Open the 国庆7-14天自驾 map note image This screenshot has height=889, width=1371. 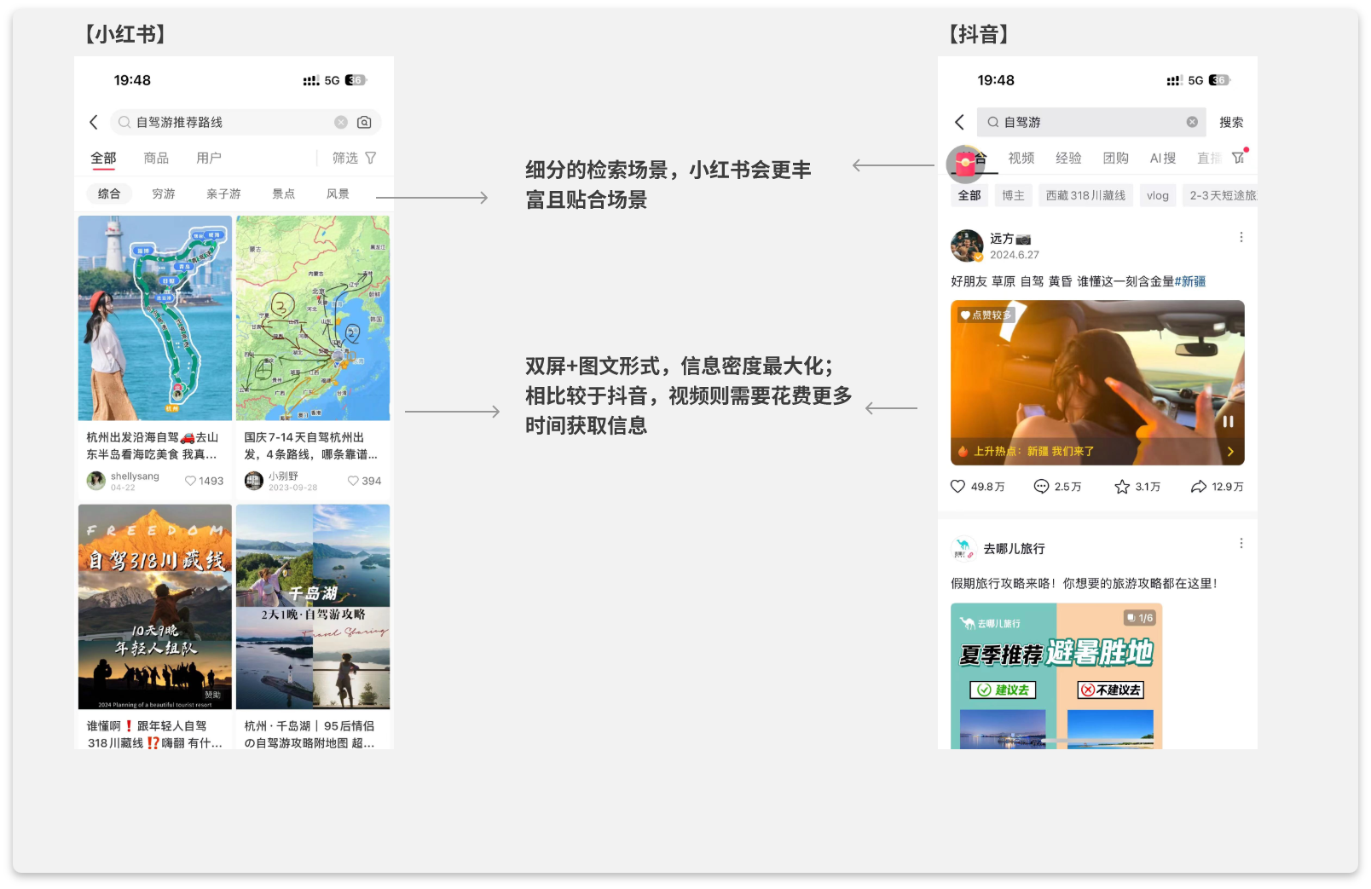coord(313,318)
